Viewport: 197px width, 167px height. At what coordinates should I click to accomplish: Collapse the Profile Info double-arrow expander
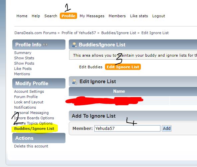coord(46,45)
